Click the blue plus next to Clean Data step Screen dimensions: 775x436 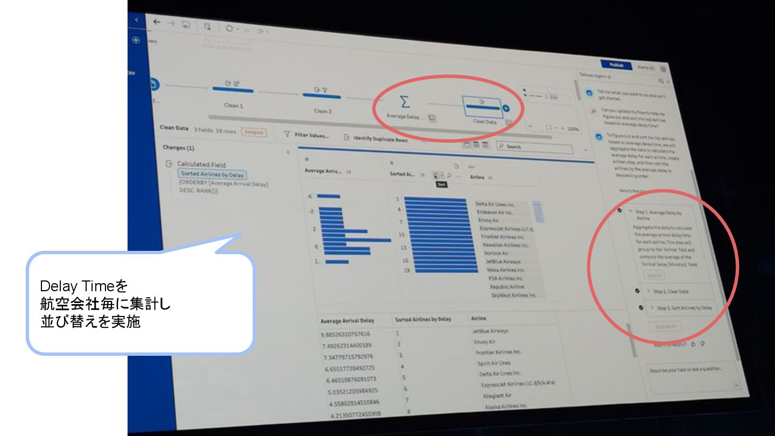(505, 109)
